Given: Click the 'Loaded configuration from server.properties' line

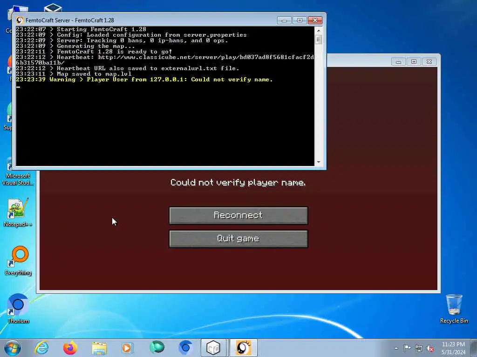Looking at the screenshot, I should pyautogui.click(x=131, y=35).
